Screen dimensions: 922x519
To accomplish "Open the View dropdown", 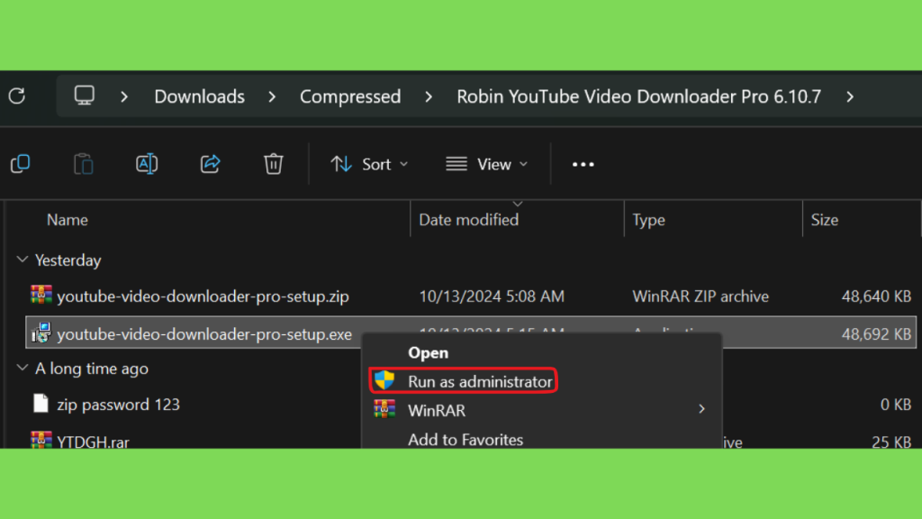I will (x=487, y=164).
